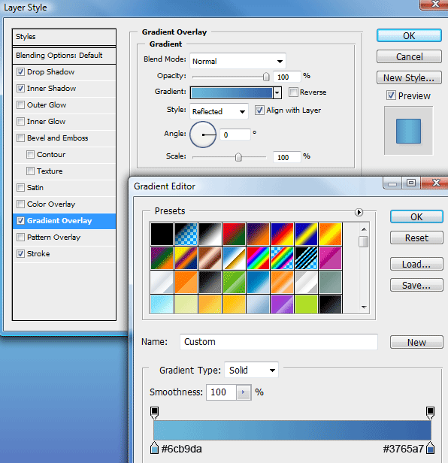Enable the Reverse checkbox

pyautogui.click(x=293, y=92)
